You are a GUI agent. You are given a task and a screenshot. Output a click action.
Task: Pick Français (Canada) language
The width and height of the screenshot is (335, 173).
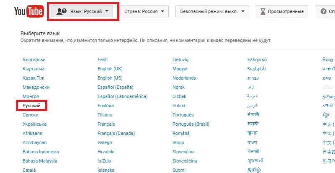(116, 133)
